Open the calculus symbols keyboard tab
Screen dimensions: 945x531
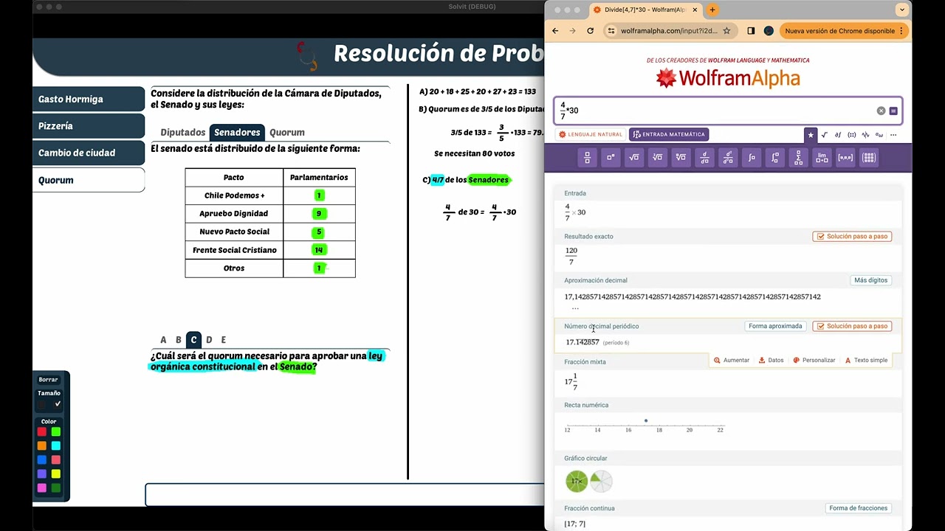click(x=838, y=135)
